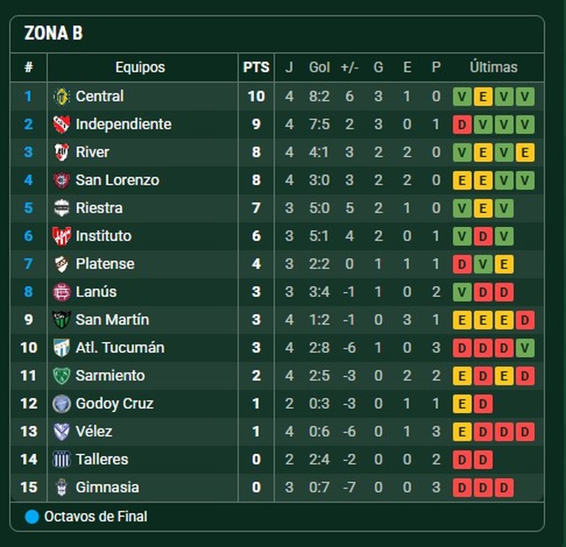Click the Talleres striped crest
The image size is (566, 547).
coord(61,459)
